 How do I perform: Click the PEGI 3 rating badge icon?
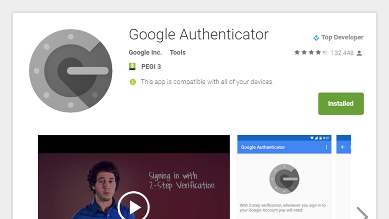[x=132, y=66]
